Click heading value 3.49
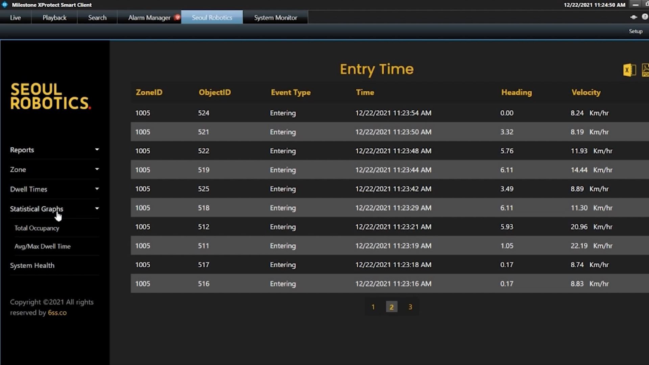The image size is (649, 365). pos(507,189)
